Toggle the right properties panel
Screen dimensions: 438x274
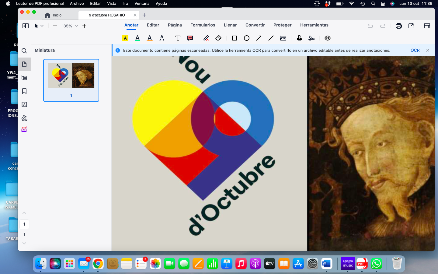(x=427, y=26)
